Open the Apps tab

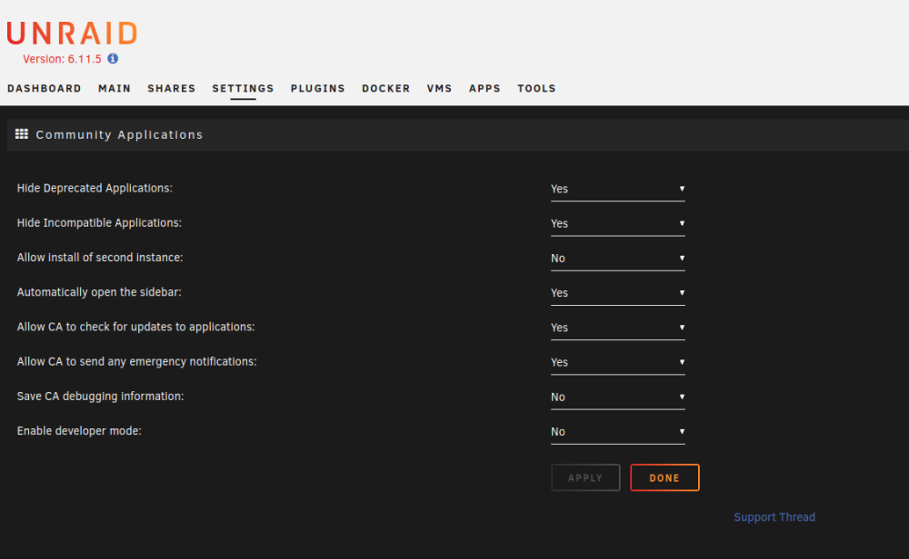(484, 89)
